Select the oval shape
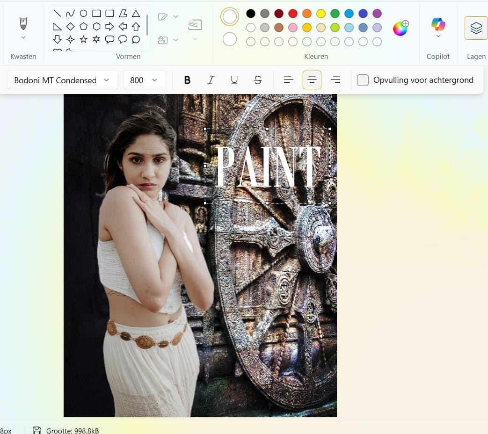 pos(83,13)
